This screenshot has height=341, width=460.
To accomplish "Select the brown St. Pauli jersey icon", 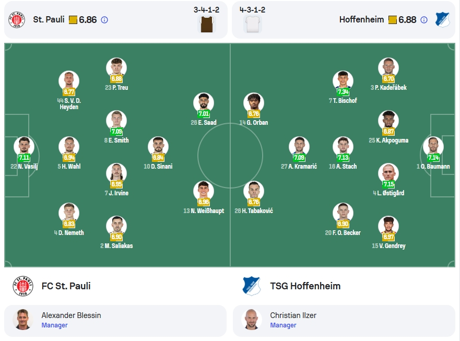I will (207, 24).
